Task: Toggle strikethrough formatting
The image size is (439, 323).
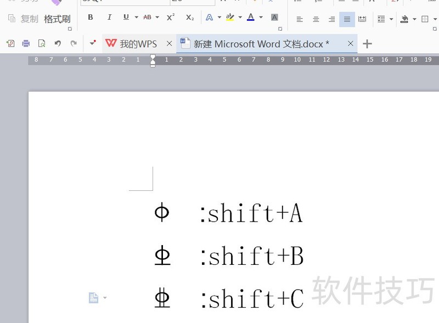Action: pyautogui.click(x=147, y=18)
